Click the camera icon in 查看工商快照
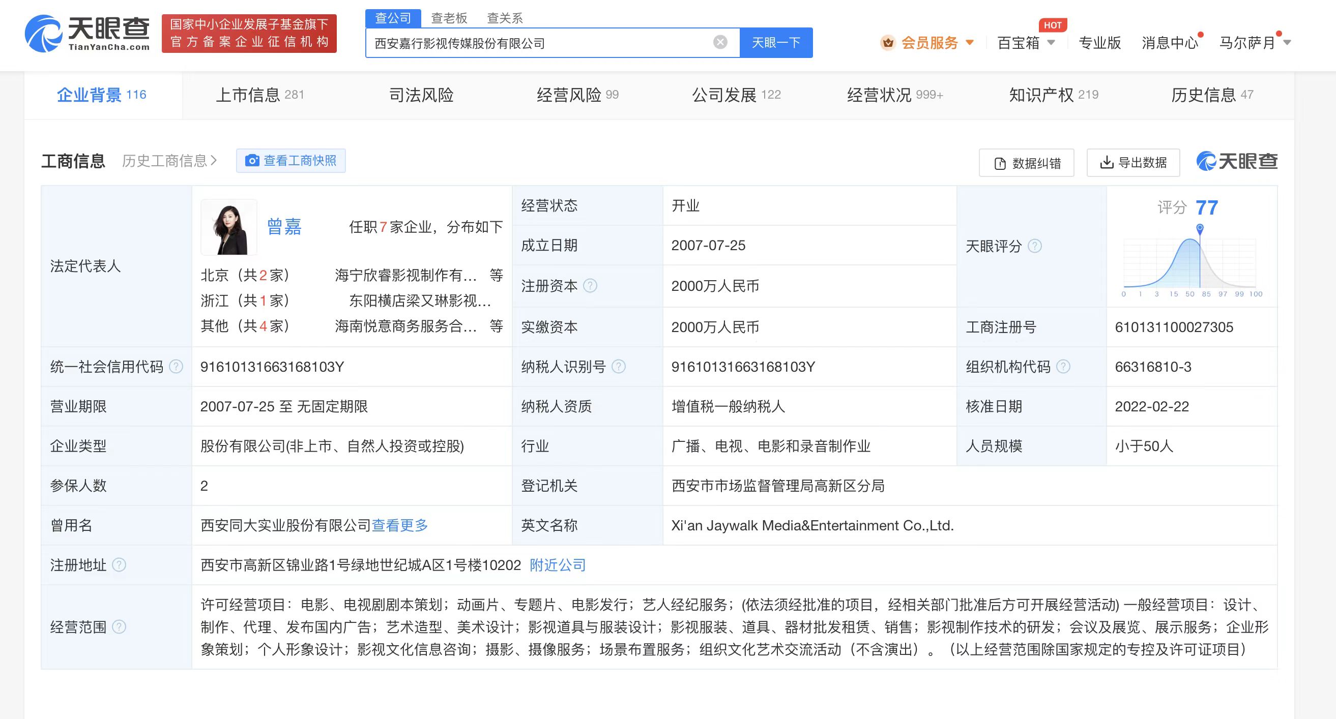 tap(252, 161)
